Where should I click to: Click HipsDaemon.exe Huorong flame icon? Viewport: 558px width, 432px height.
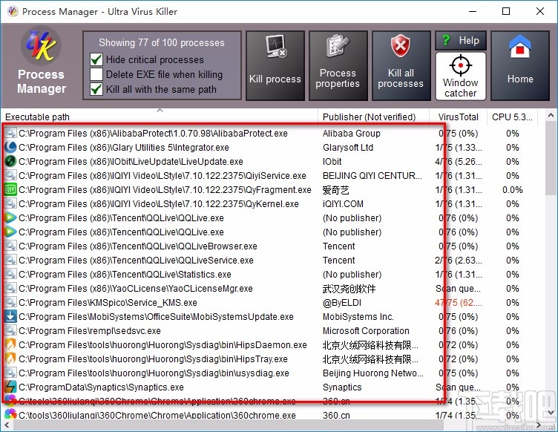click(10, 345)
